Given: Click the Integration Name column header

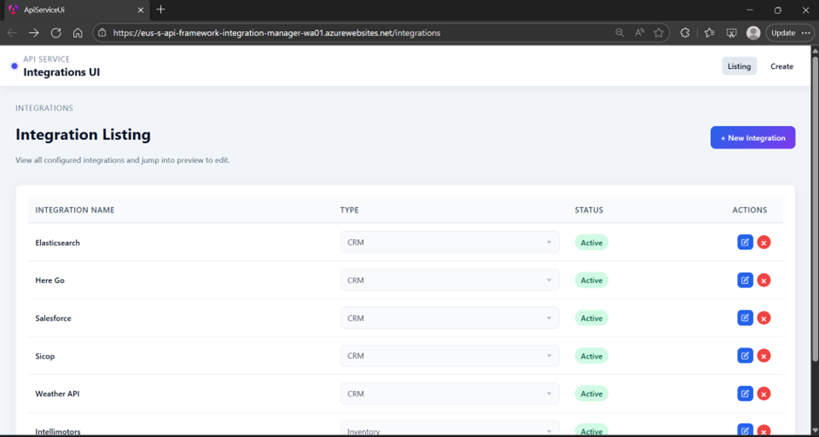Looking at the screenshot, I should pos(75,210).
